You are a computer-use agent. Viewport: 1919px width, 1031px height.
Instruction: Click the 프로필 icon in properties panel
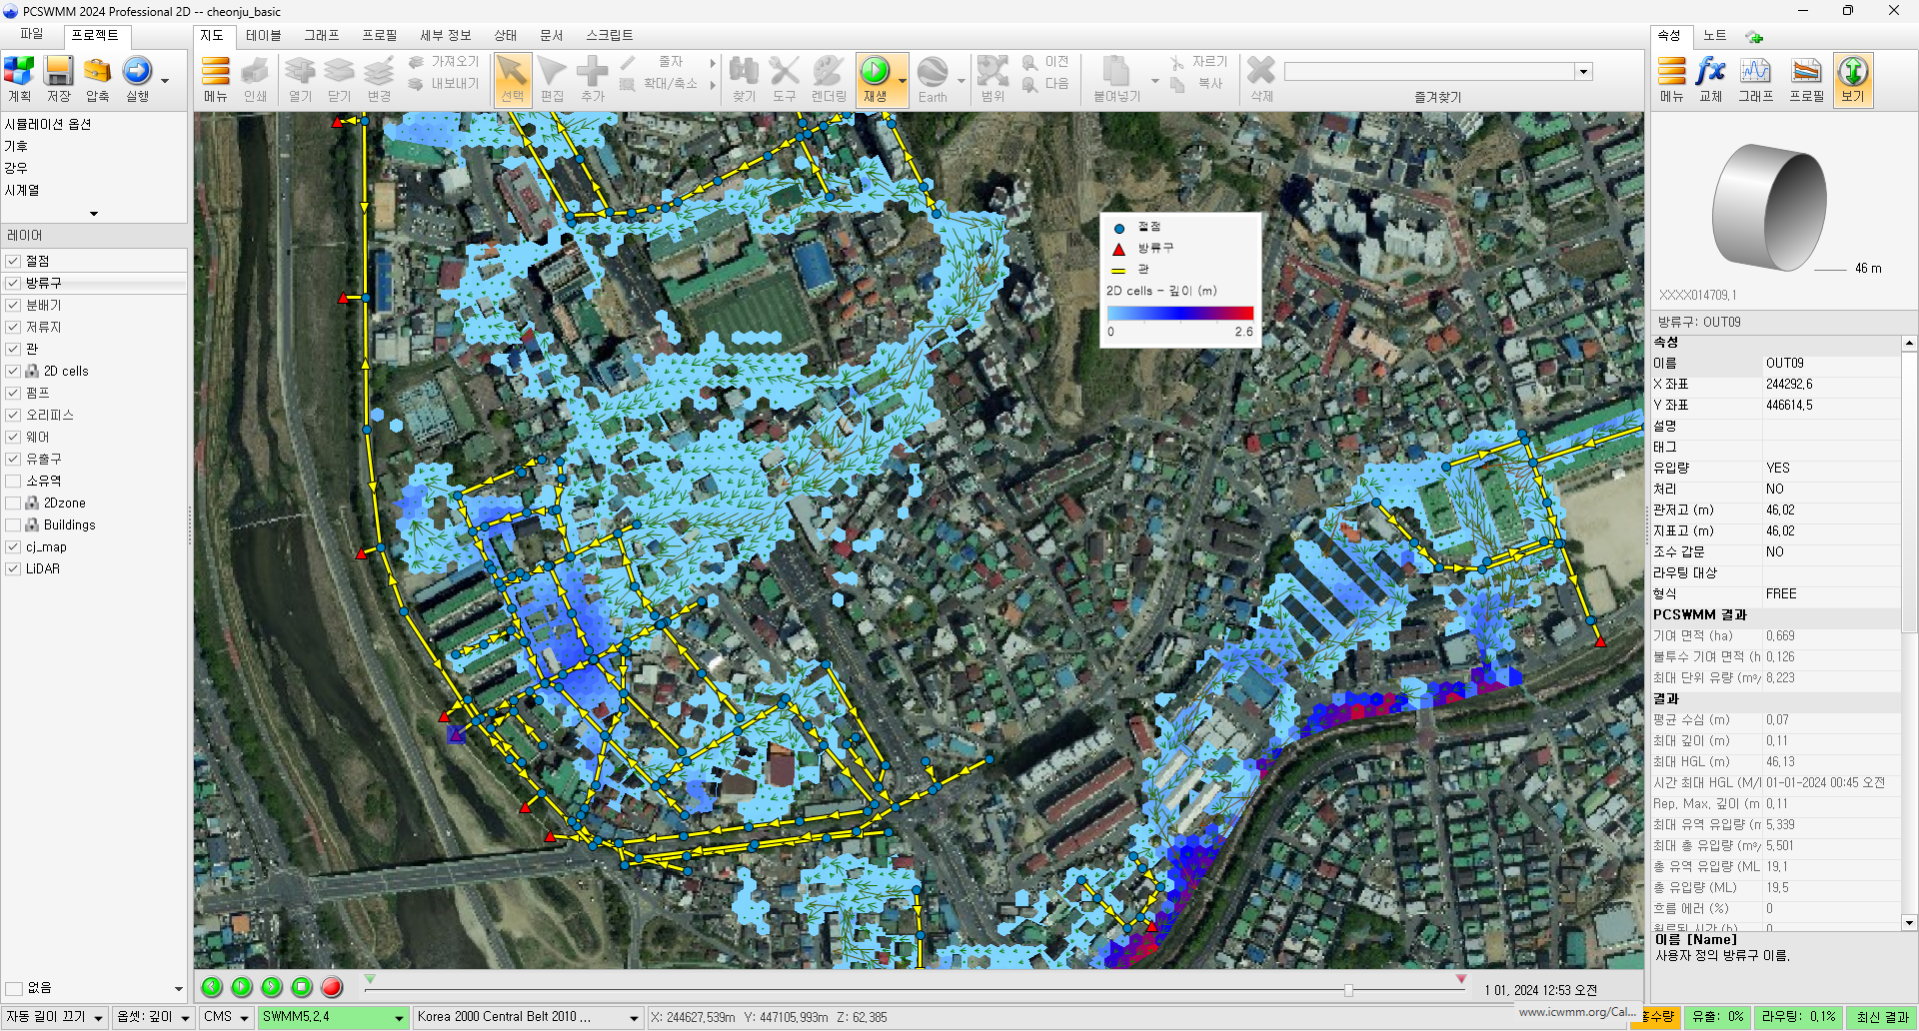click(x=1805, y=72)
